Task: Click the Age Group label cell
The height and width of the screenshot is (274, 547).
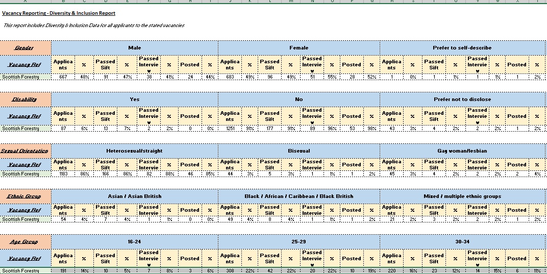Action: point(25,241)
